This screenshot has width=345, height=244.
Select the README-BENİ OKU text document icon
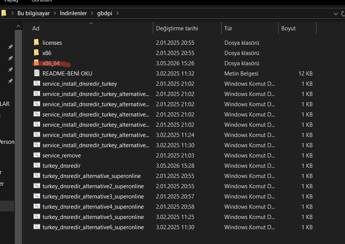coord(36,73)
